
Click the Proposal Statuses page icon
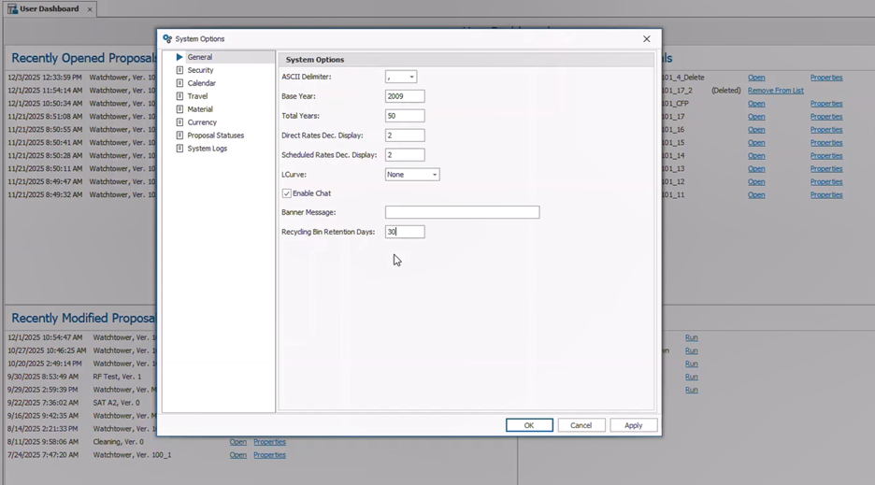pyautogui.click(x=179, y=136)
